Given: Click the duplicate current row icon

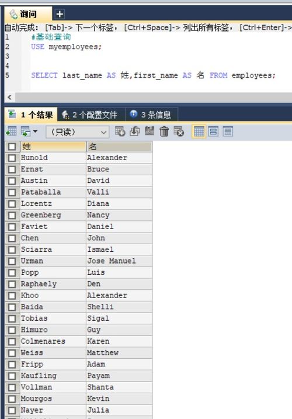Looking at the screenshot, I should [135, 131].
